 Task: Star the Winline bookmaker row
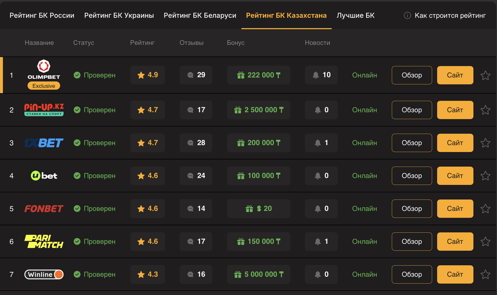485,274
